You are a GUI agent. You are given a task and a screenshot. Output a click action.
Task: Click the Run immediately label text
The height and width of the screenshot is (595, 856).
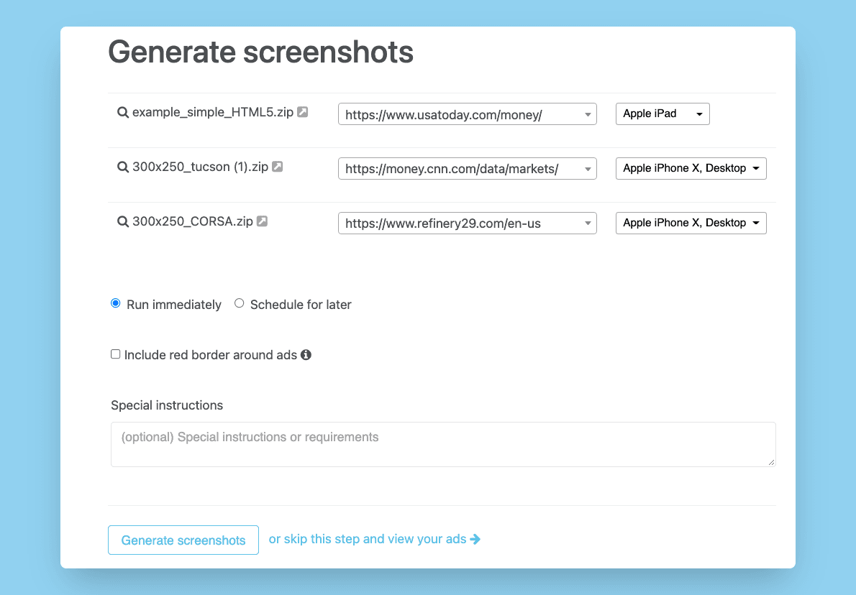[x=174, y=304]
